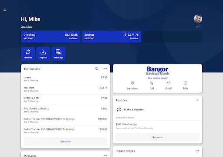Viewport: 223px width, 157px height.
Task: Open the hamburger navigation menu
Action: 5,10
